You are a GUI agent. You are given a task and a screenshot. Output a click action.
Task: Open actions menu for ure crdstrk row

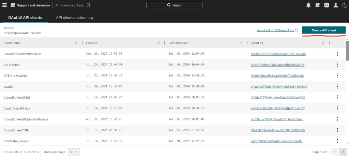(337, 64)
